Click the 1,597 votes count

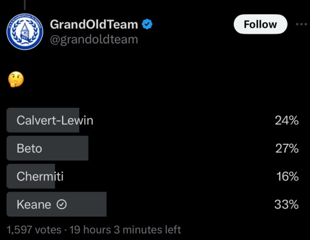point(34,230)
